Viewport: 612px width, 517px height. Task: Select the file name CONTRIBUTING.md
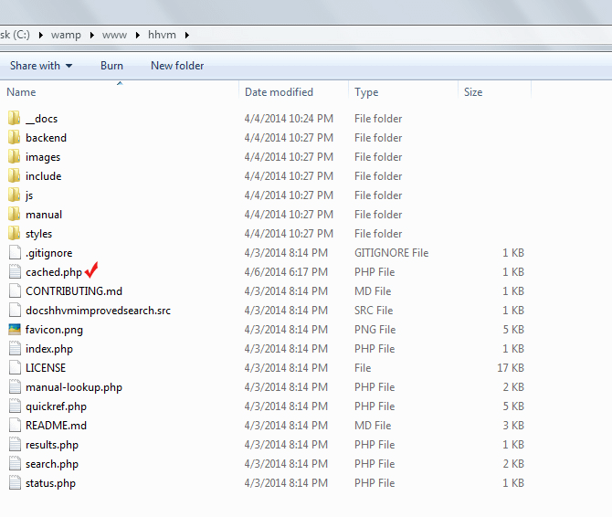coord(74,291)
